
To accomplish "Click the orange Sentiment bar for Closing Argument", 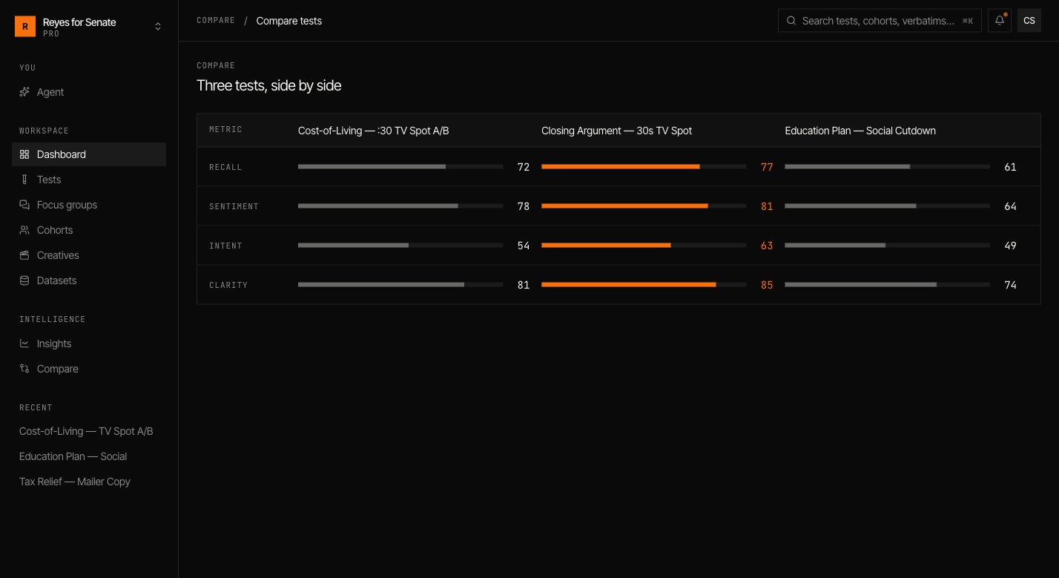I will tap(624, 206).
